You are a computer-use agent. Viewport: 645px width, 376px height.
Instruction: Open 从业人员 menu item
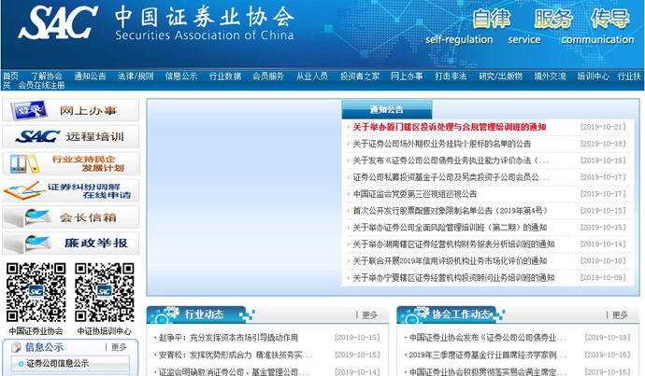click(312, 76)
